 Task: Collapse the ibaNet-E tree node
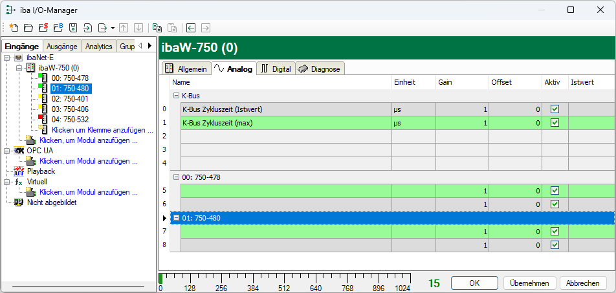coord(6,58)
